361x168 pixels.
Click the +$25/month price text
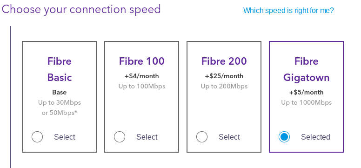pyautogui.click(x=224, y=76)
